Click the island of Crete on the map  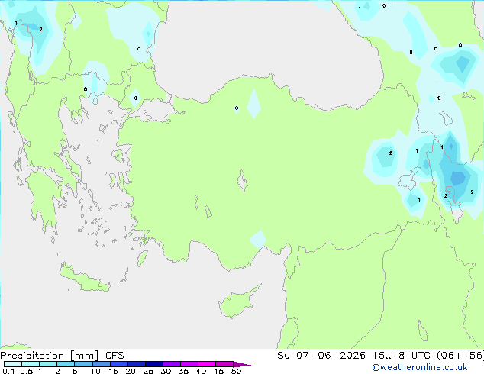(85, 279)
